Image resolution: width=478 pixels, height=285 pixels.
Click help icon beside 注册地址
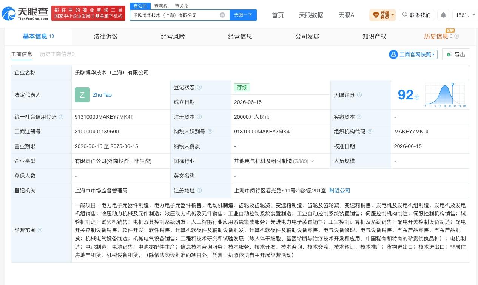point(199,191)
